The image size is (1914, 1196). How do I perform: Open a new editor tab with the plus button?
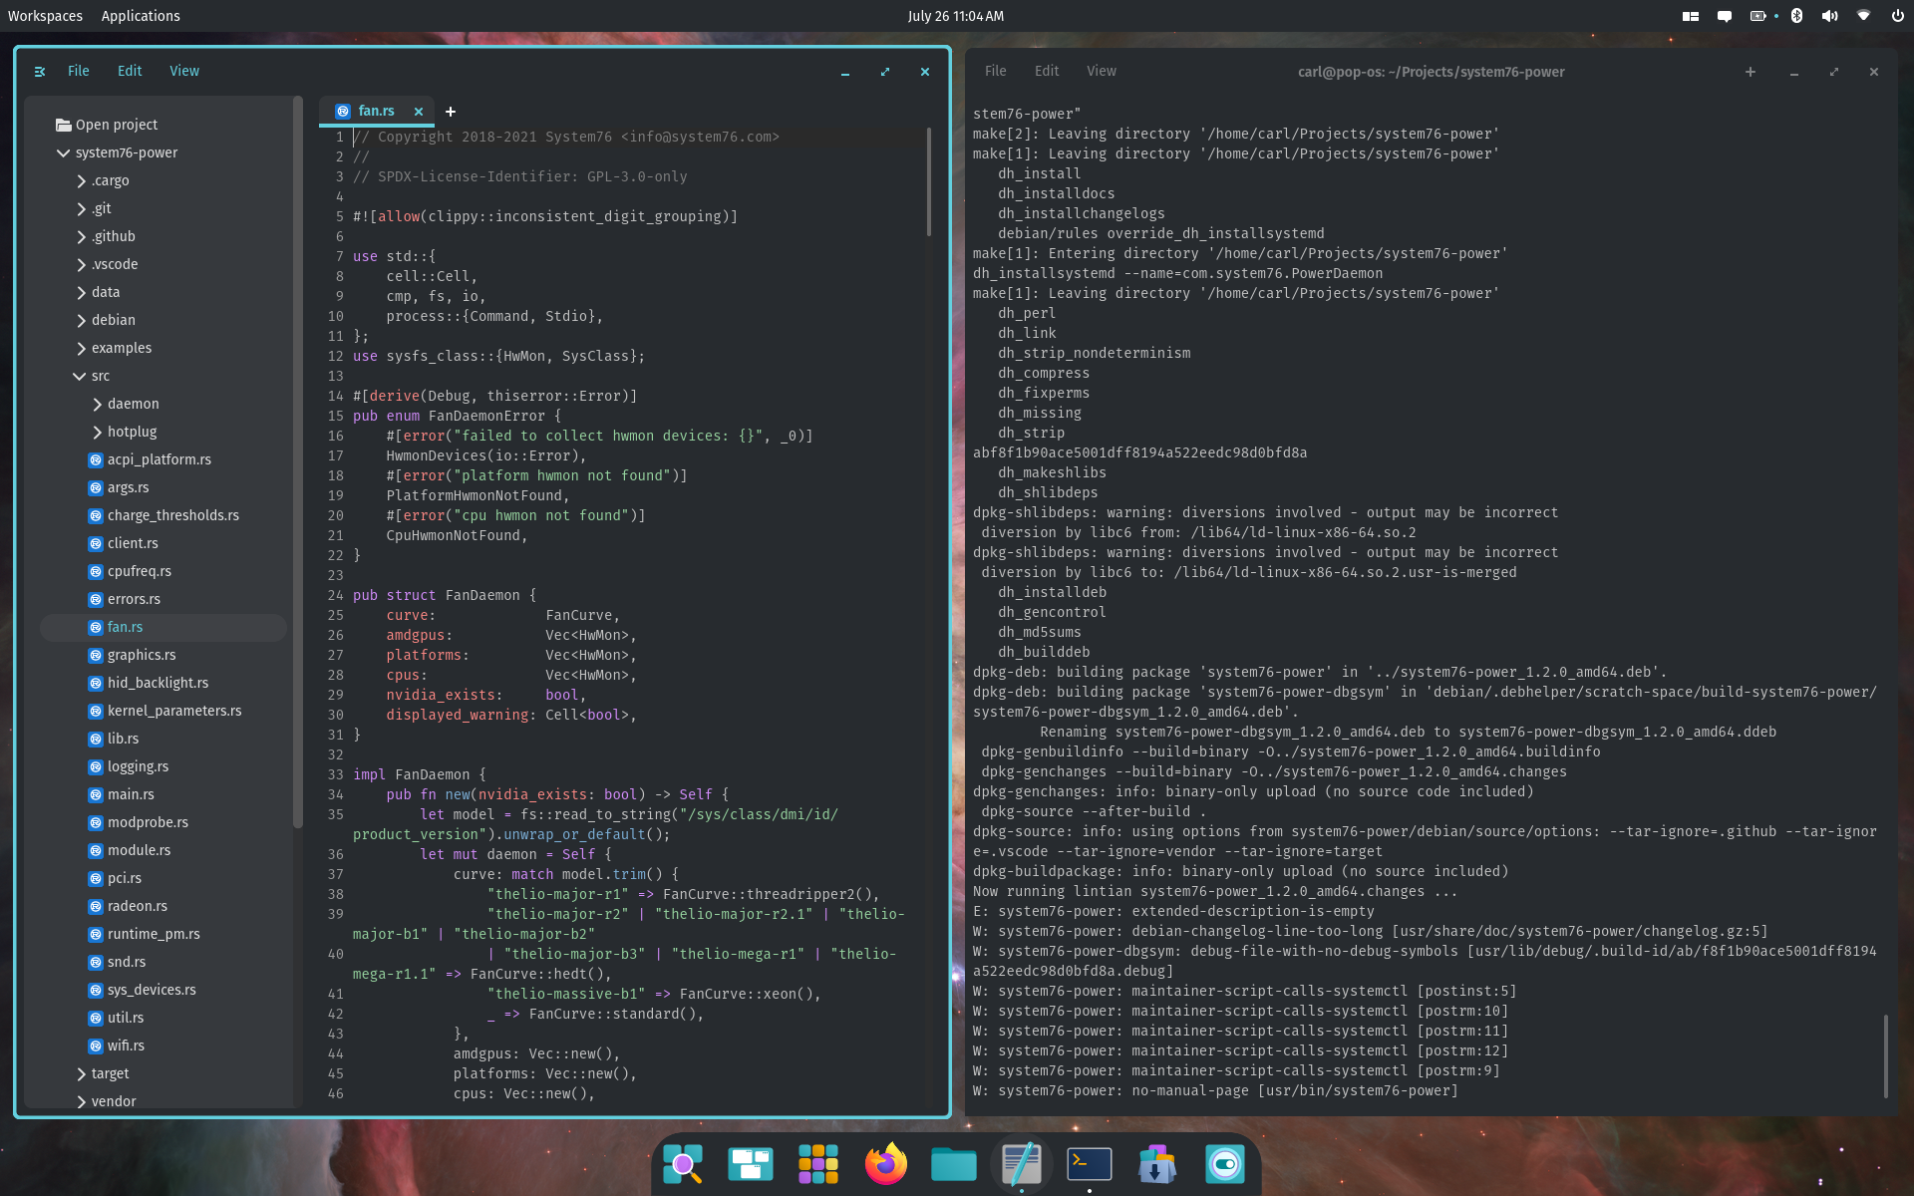point(451,112)
